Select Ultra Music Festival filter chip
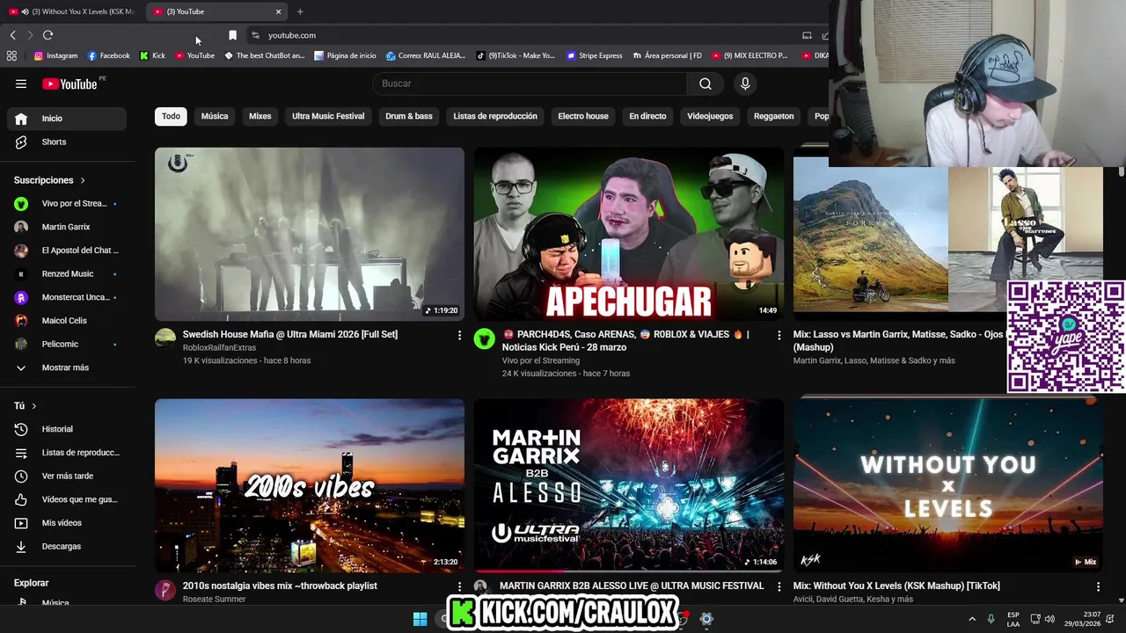 [328, 116]
